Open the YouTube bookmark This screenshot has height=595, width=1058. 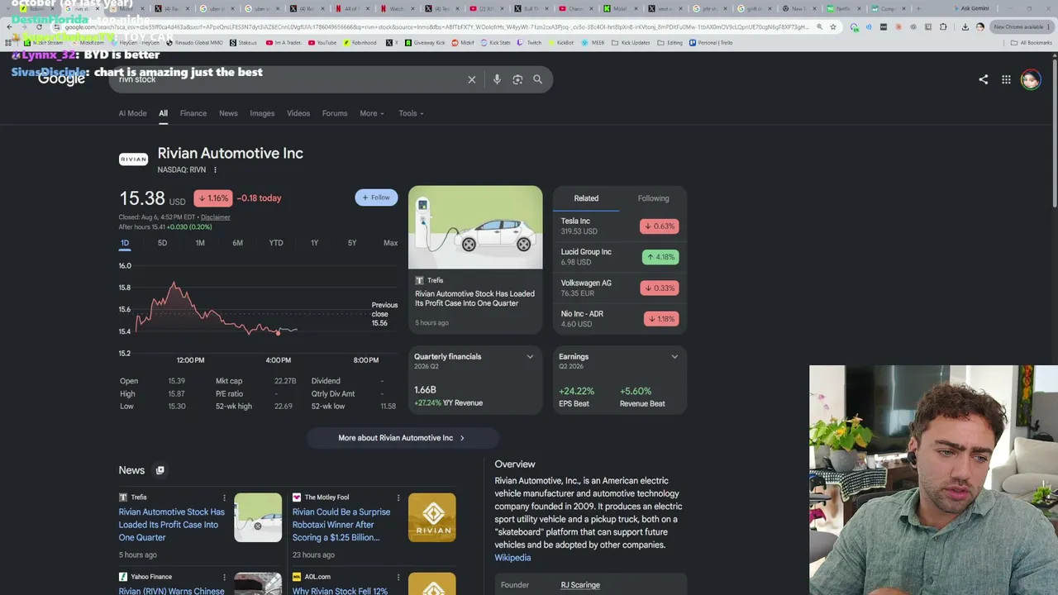(322, 42)
